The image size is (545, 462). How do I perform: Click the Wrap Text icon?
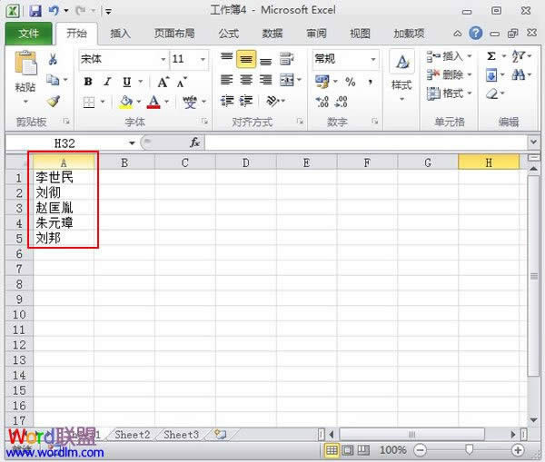coord(287,59)
